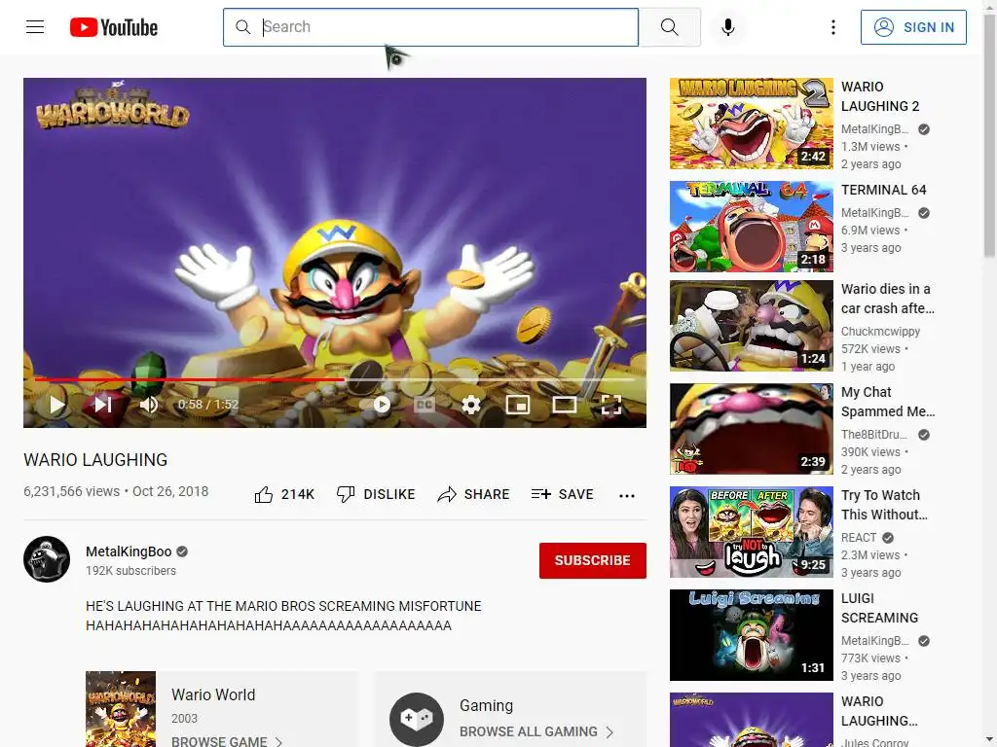The height and width of the screenshot is (747, 997).
Task: Open the three-dot settings menu in header
Action: pyautogui.click(x=833, y=26)
